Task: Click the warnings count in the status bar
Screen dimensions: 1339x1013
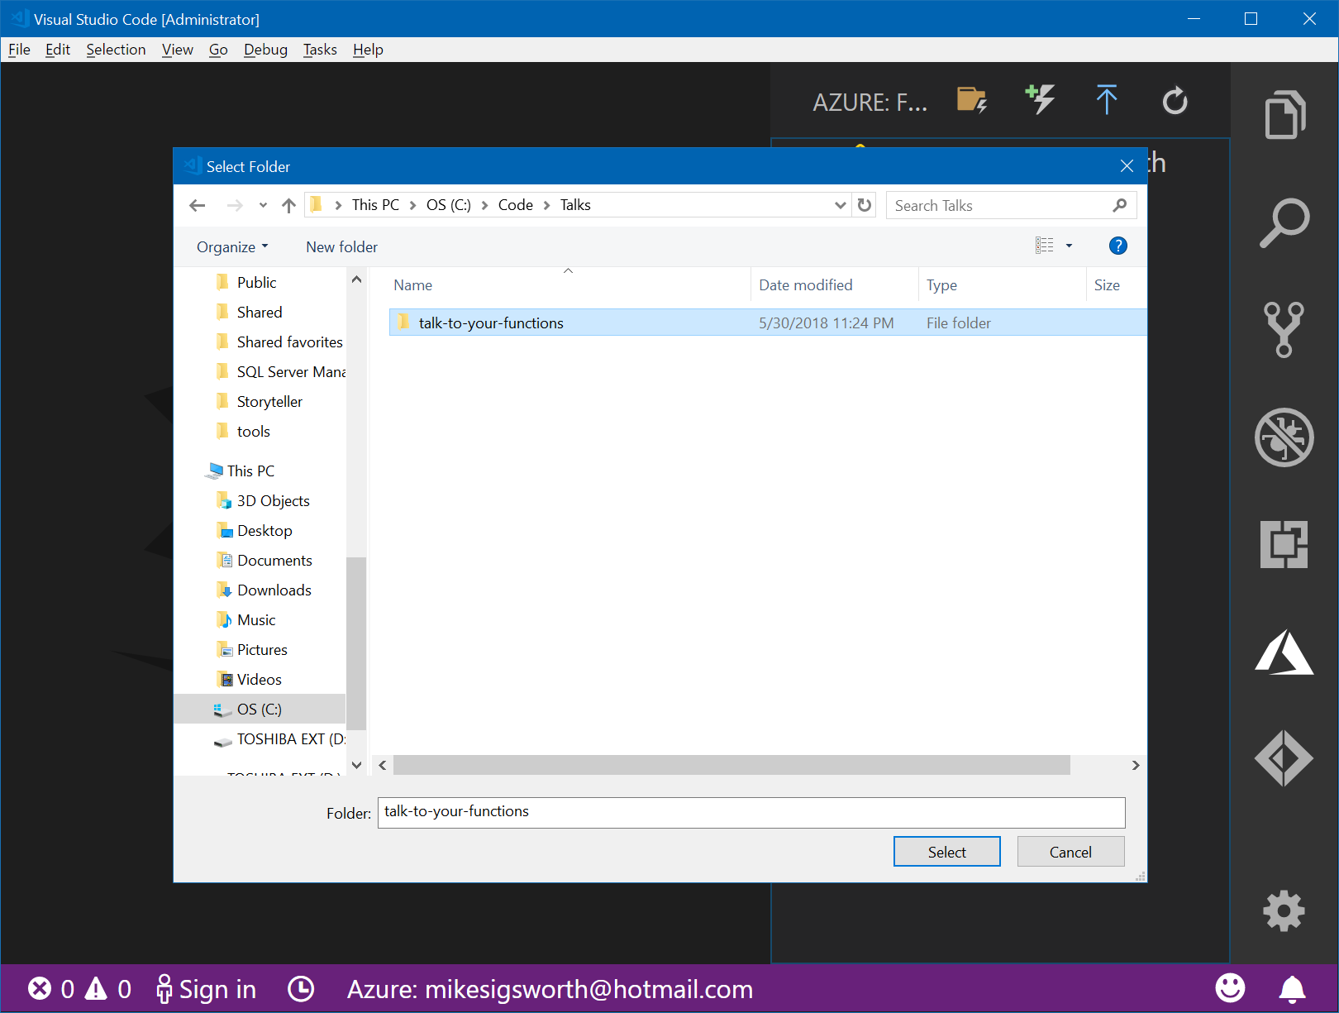Action: 108,988
